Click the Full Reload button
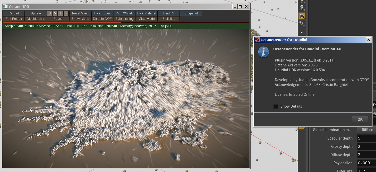 coord(14,19)
